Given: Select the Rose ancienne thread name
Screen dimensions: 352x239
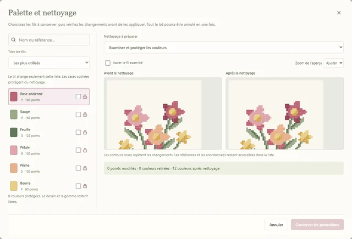Looking at the screenshot, I should coord(31,94).
